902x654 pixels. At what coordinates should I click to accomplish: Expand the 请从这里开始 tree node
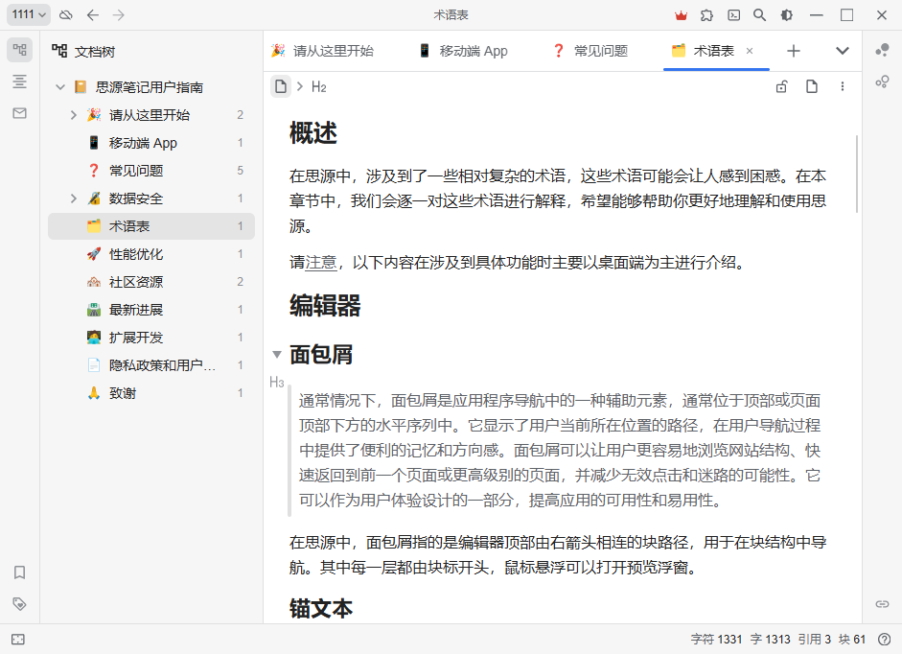[x=74, y=115]
